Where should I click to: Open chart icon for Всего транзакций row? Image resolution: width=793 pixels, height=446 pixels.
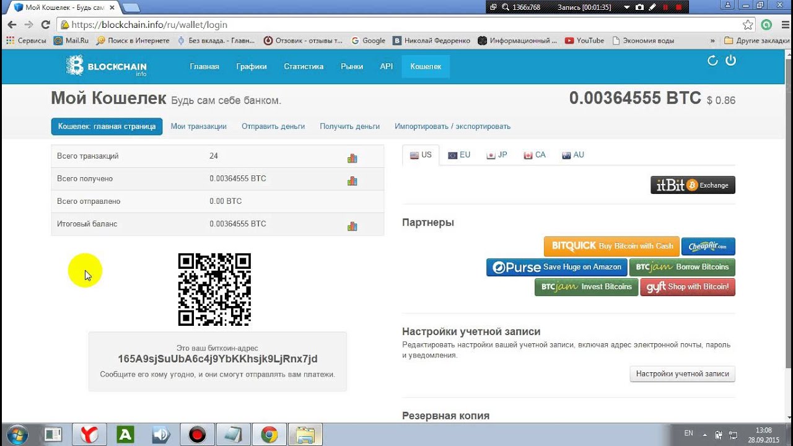(x=352, y=159)
